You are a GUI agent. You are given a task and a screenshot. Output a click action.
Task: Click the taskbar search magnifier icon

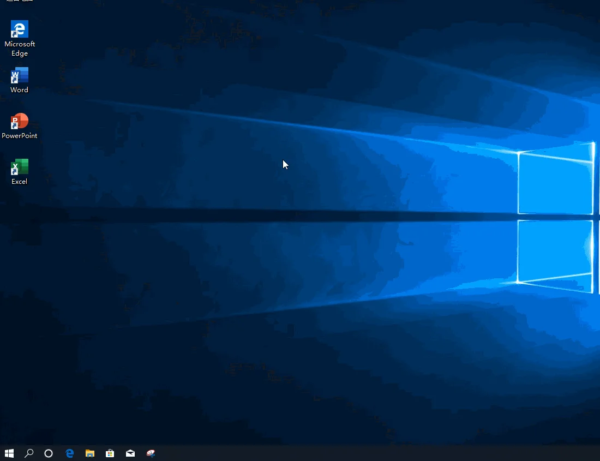(x=29, y=453)
